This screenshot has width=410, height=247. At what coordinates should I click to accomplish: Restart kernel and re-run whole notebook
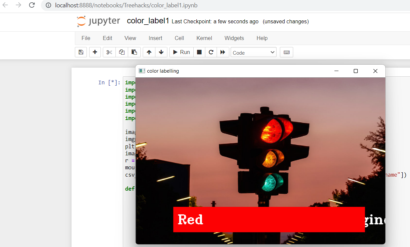223,52
